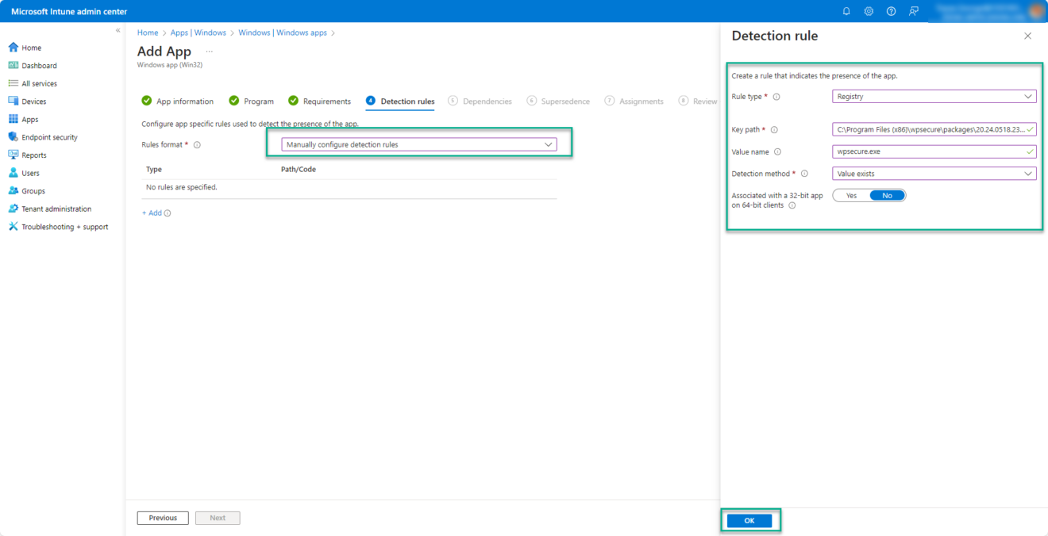Switch to the Program tab

click(257, 101)
